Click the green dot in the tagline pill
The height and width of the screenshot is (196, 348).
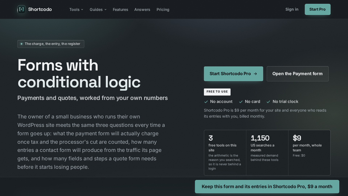[21, 44]
